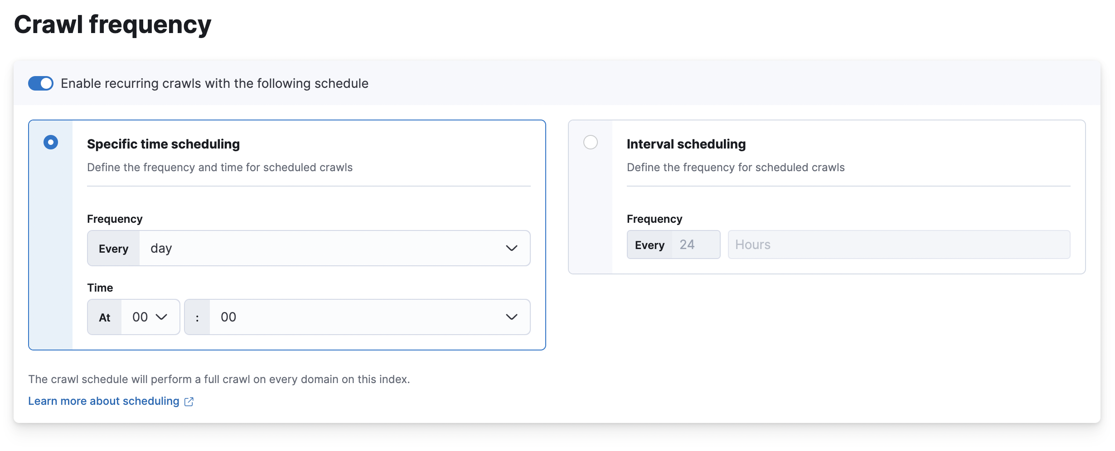
Task: Select the Specific time scheduling radio button
Action: [x=50, y=142]
